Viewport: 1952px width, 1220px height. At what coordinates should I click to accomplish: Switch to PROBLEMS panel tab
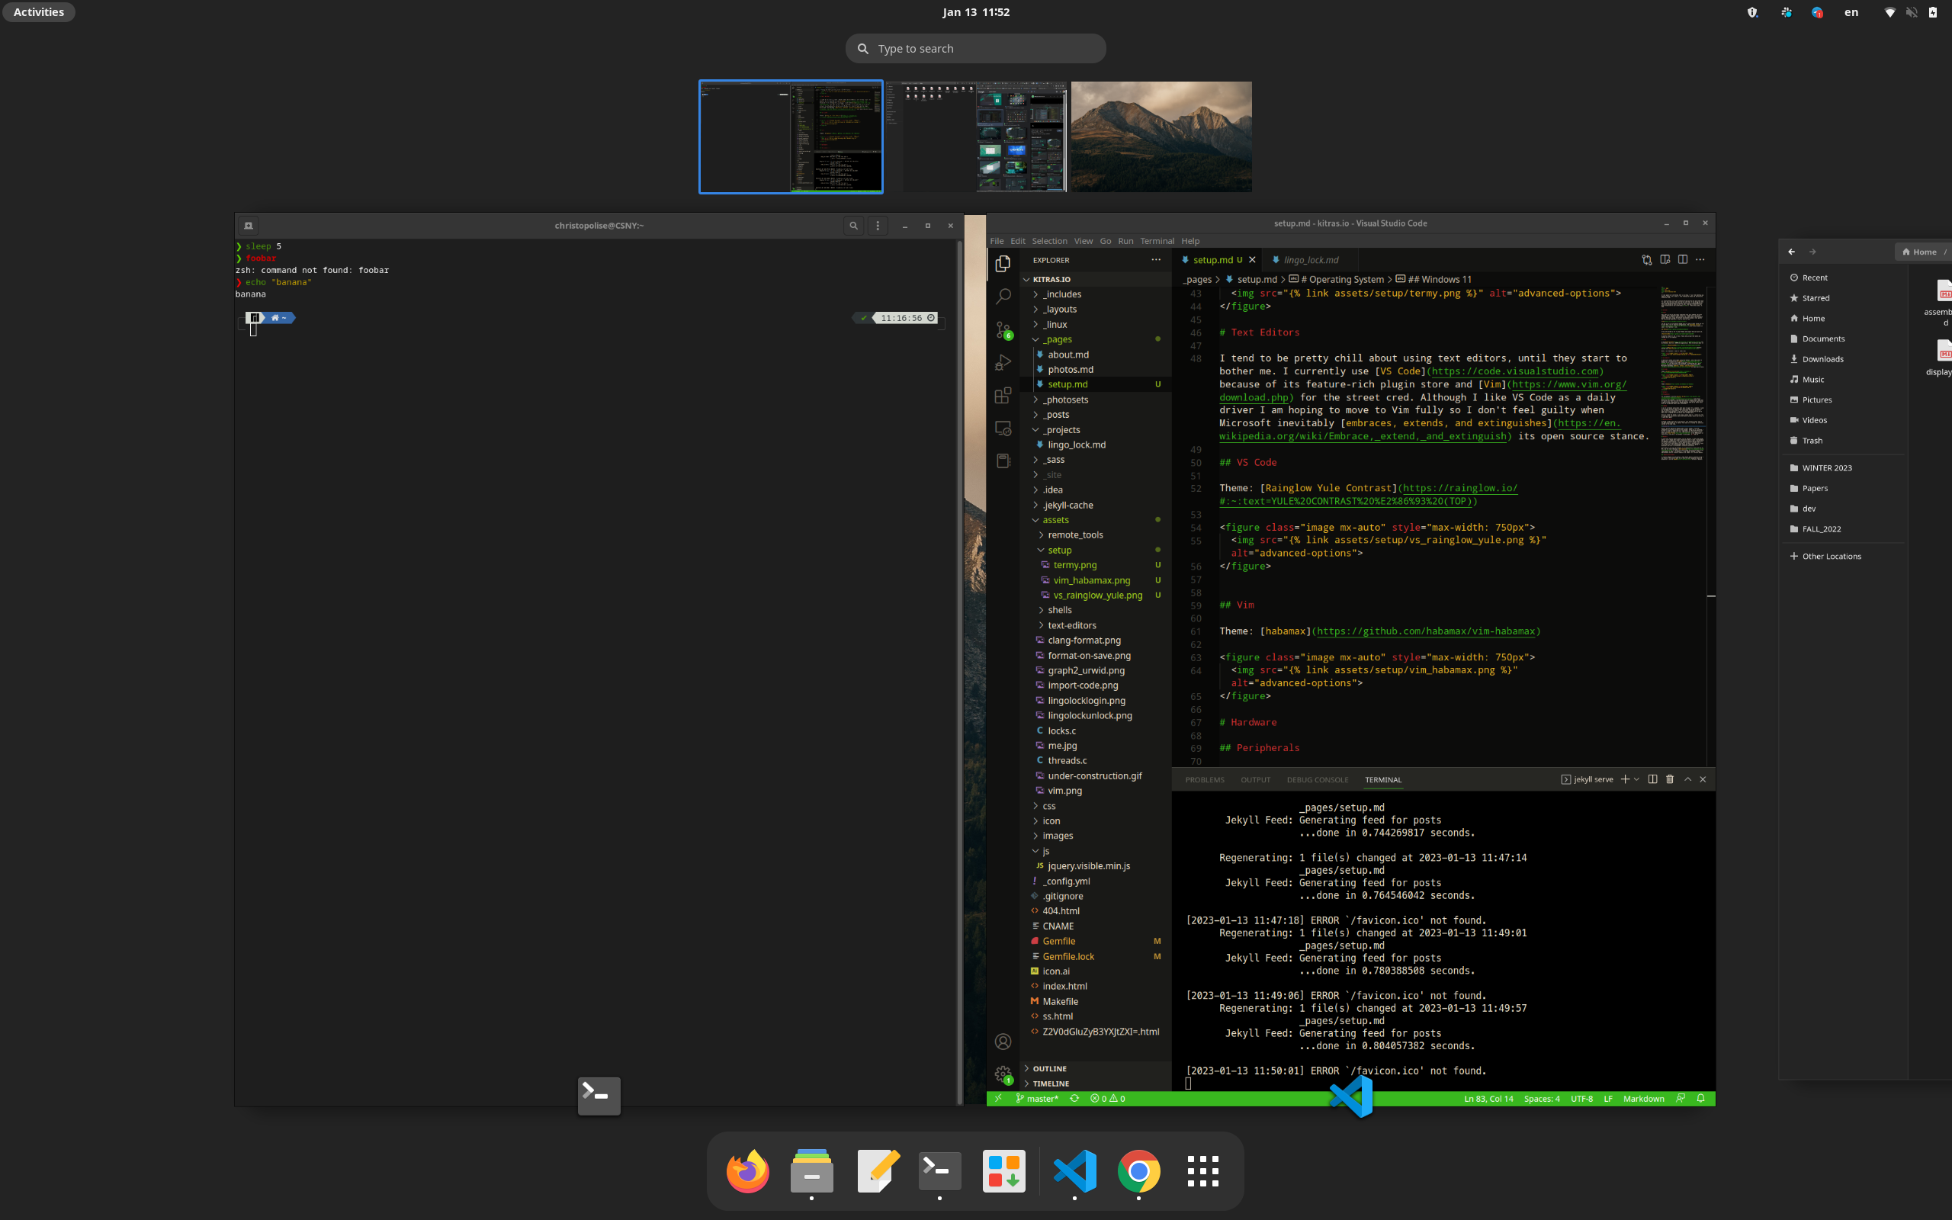click(1204, 780)
